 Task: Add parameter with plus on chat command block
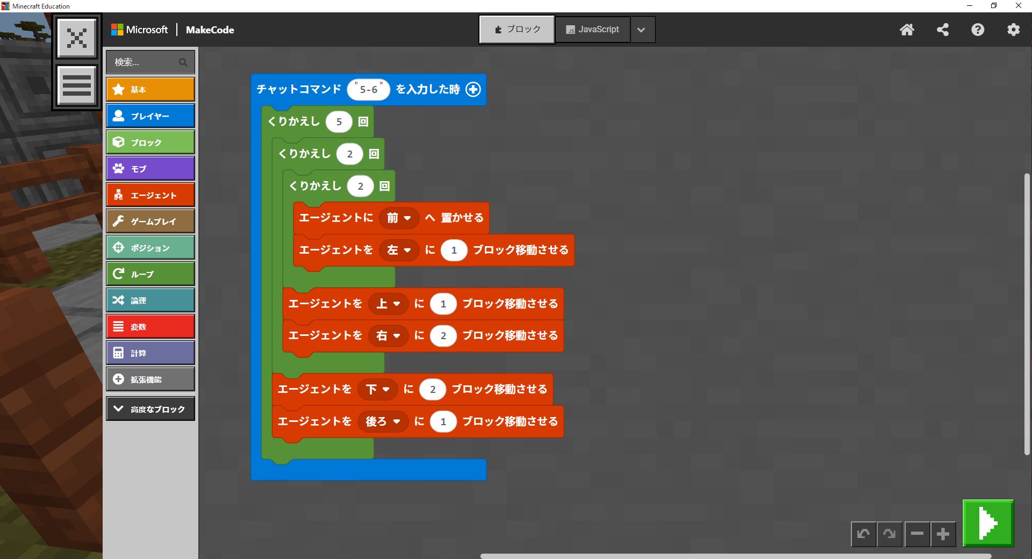click(x=473, y=89)
